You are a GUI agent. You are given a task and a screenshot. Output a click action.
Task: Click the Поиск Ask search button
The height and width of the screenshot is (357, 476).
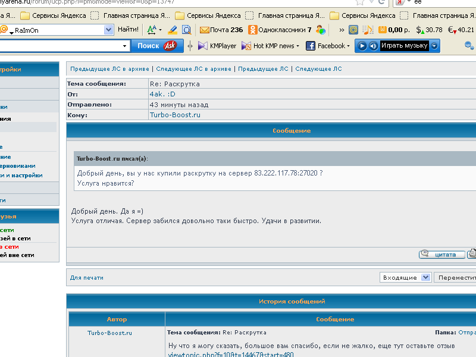(x=157, y=46)
